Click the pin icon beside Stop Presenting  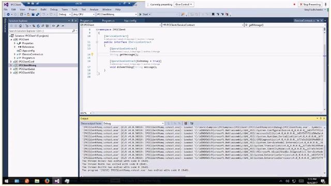(326, 5)
